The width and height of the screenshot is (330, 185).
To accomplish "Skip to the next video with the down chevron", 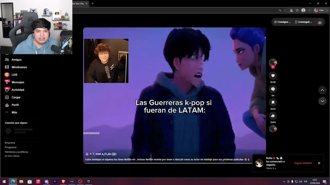I will (x=322, y=101).
